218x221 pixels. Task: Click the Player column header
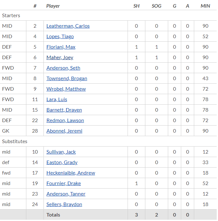coord(53,6)
